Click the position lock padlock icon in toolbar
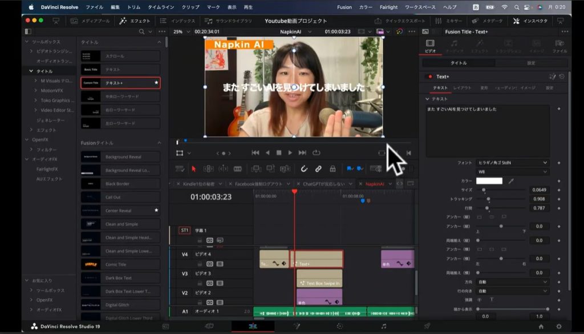The image size is (584, 334). tap(332, 169)
